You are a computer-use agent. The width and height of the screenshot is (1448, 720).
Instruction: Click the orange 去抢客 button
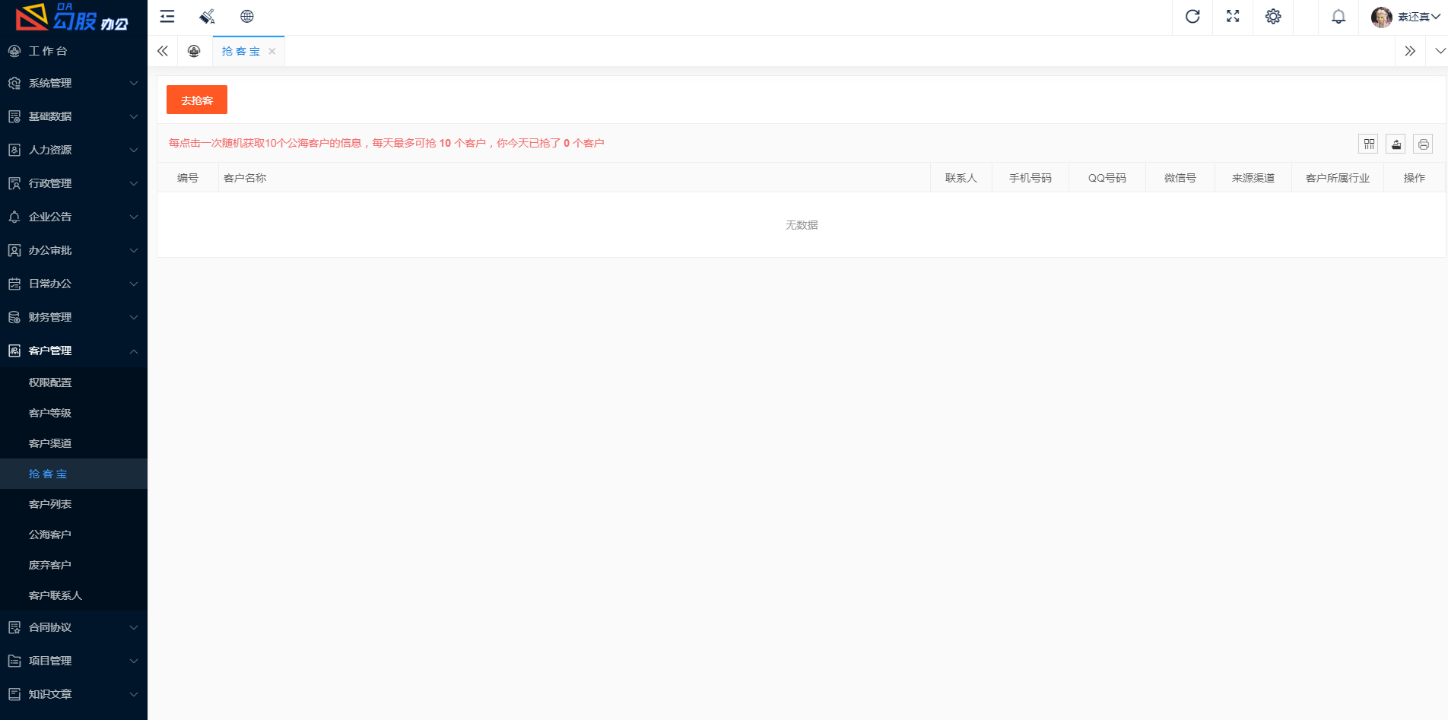point(197,100)
